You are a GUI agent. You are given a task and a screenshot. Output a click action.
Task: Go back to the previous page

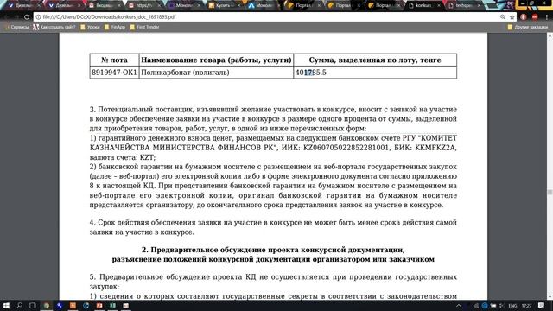pyautogui.click(x=6, y=17)
